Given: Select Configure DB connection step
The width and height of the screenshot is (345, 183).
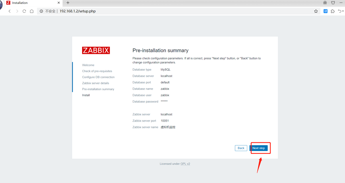Looking at the screenshot, I should 99,77.
